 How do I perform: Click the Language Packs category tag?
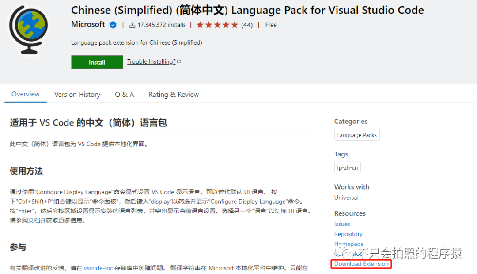coord(357,135)
